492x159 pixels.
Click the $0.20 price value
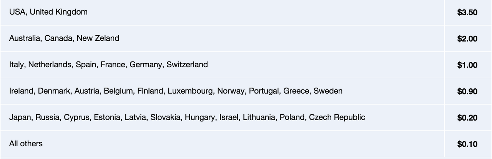pyautogui.click(x=467, y=118)
